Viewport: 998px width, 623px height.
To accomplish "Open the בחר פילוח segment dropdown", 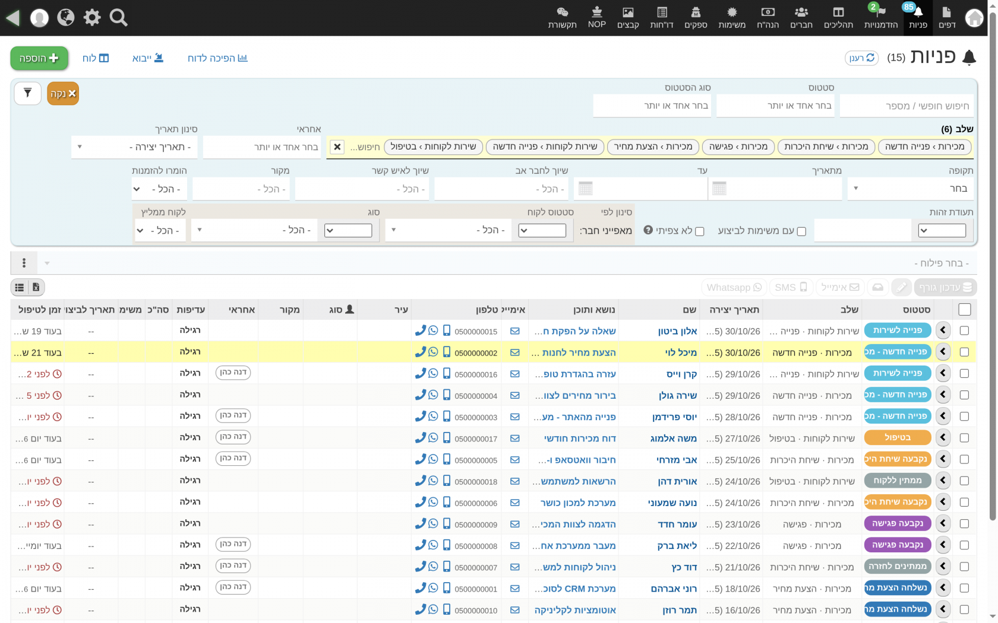I will [x=507, y=263].
